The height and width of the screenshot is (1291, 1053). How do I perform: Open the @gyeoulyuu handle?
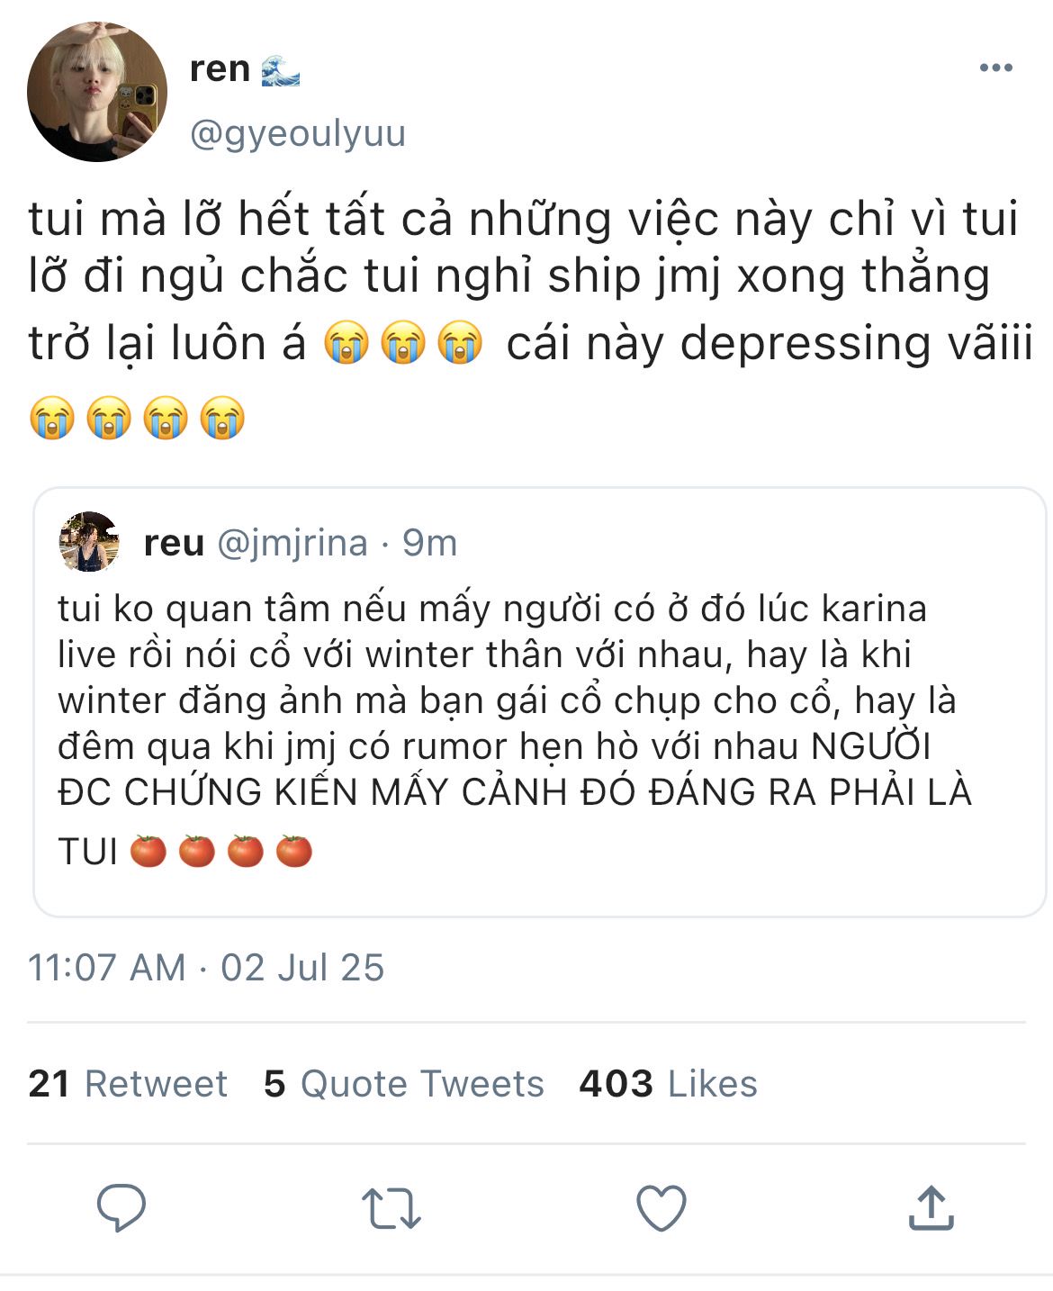298,133
